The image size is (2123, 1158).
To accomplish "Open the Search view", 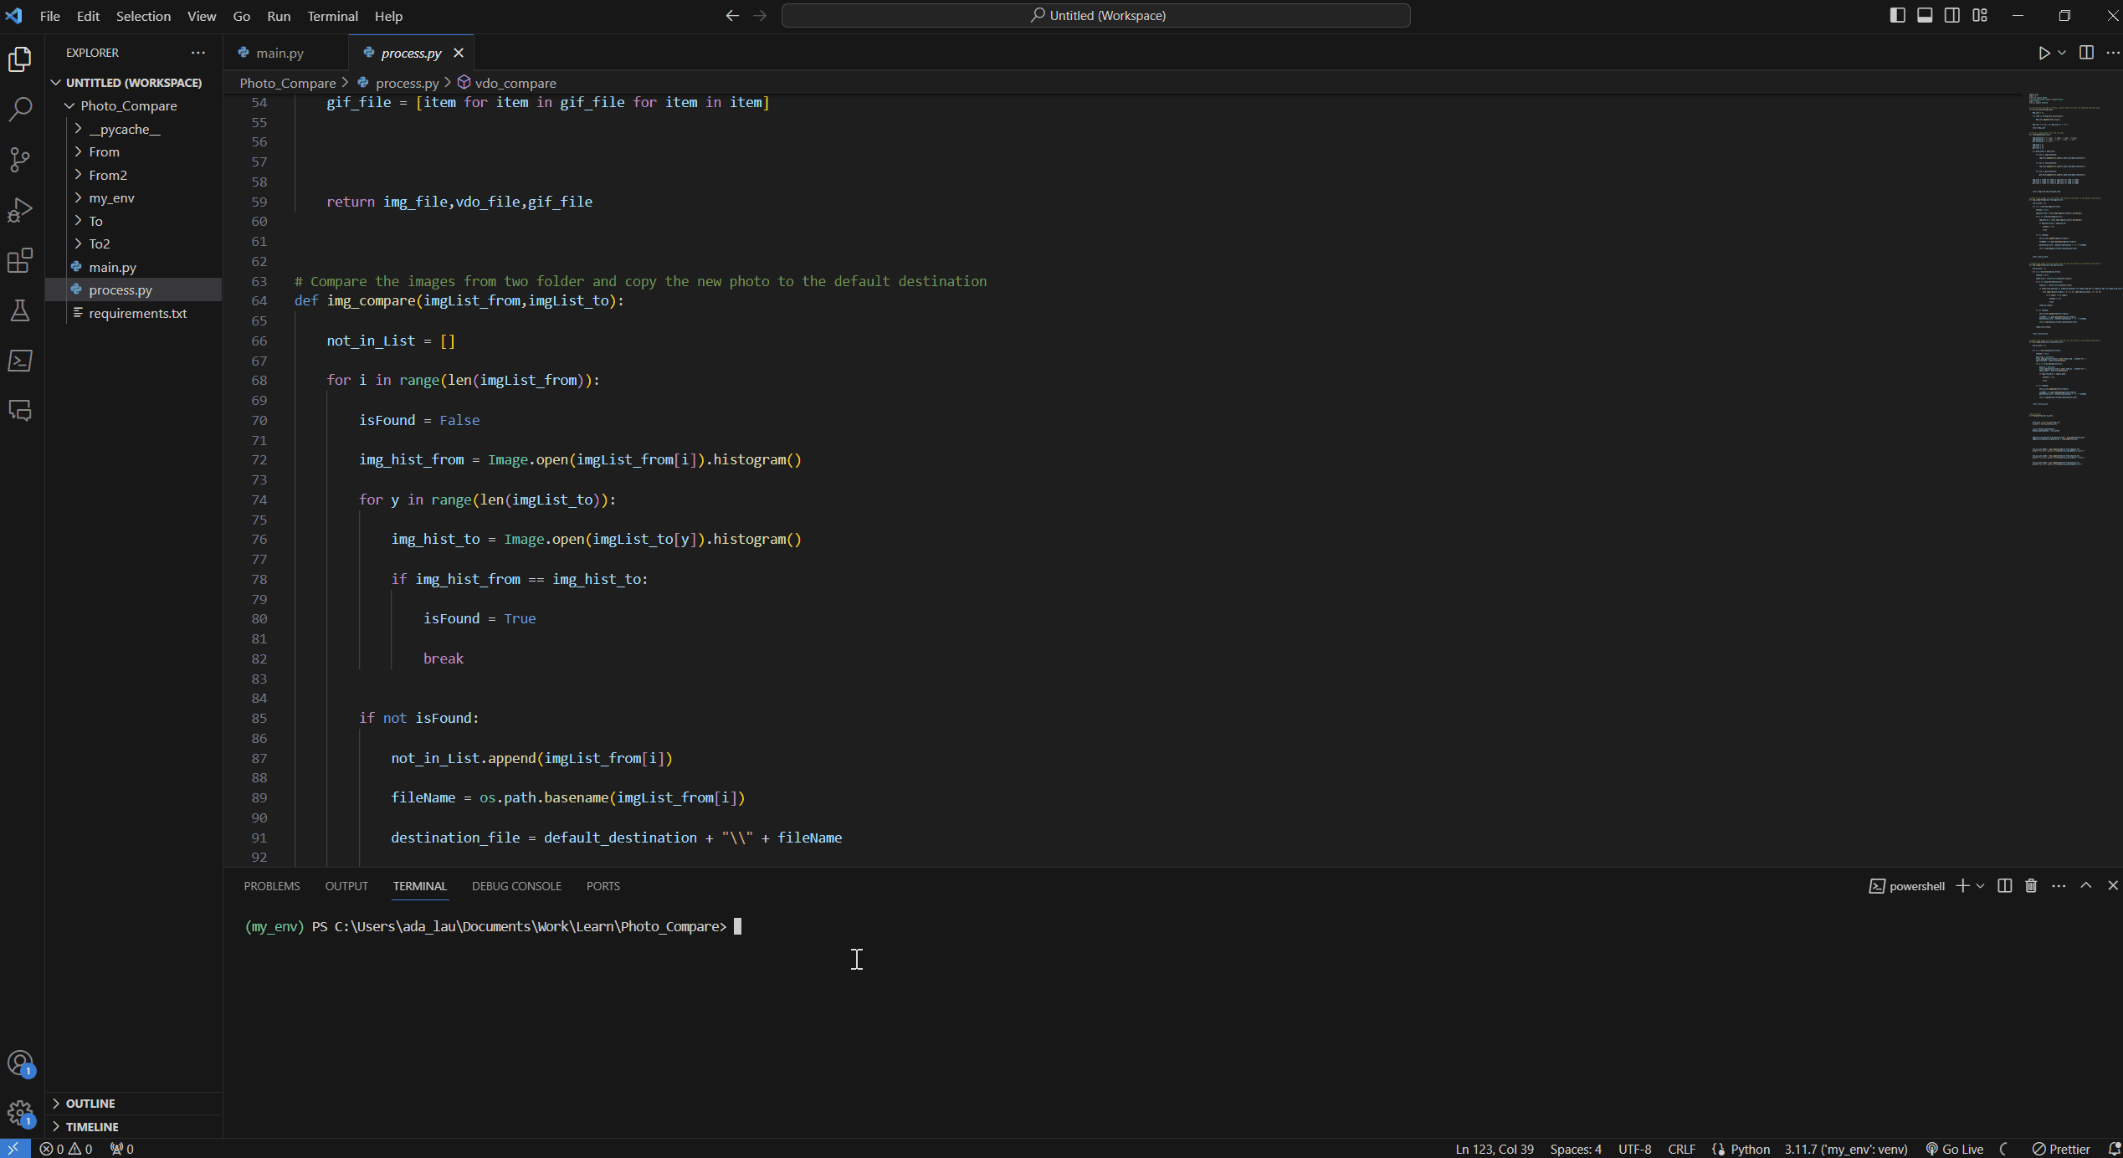I will click(x=20, y=109).
